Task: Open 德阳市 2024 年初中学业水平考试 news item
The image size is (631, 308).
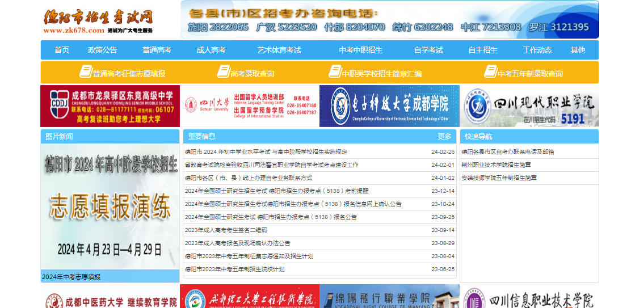Action: [x=266, y=152]
